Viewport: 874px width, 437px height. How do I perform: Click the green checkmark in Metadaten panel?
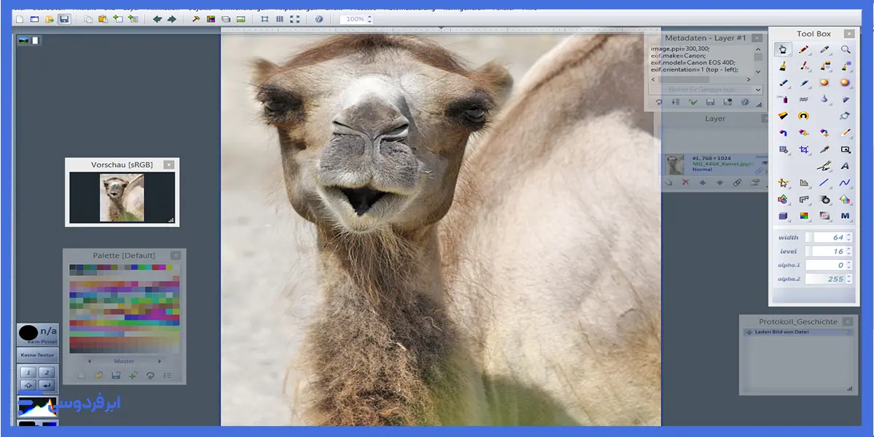click(693, 103)
